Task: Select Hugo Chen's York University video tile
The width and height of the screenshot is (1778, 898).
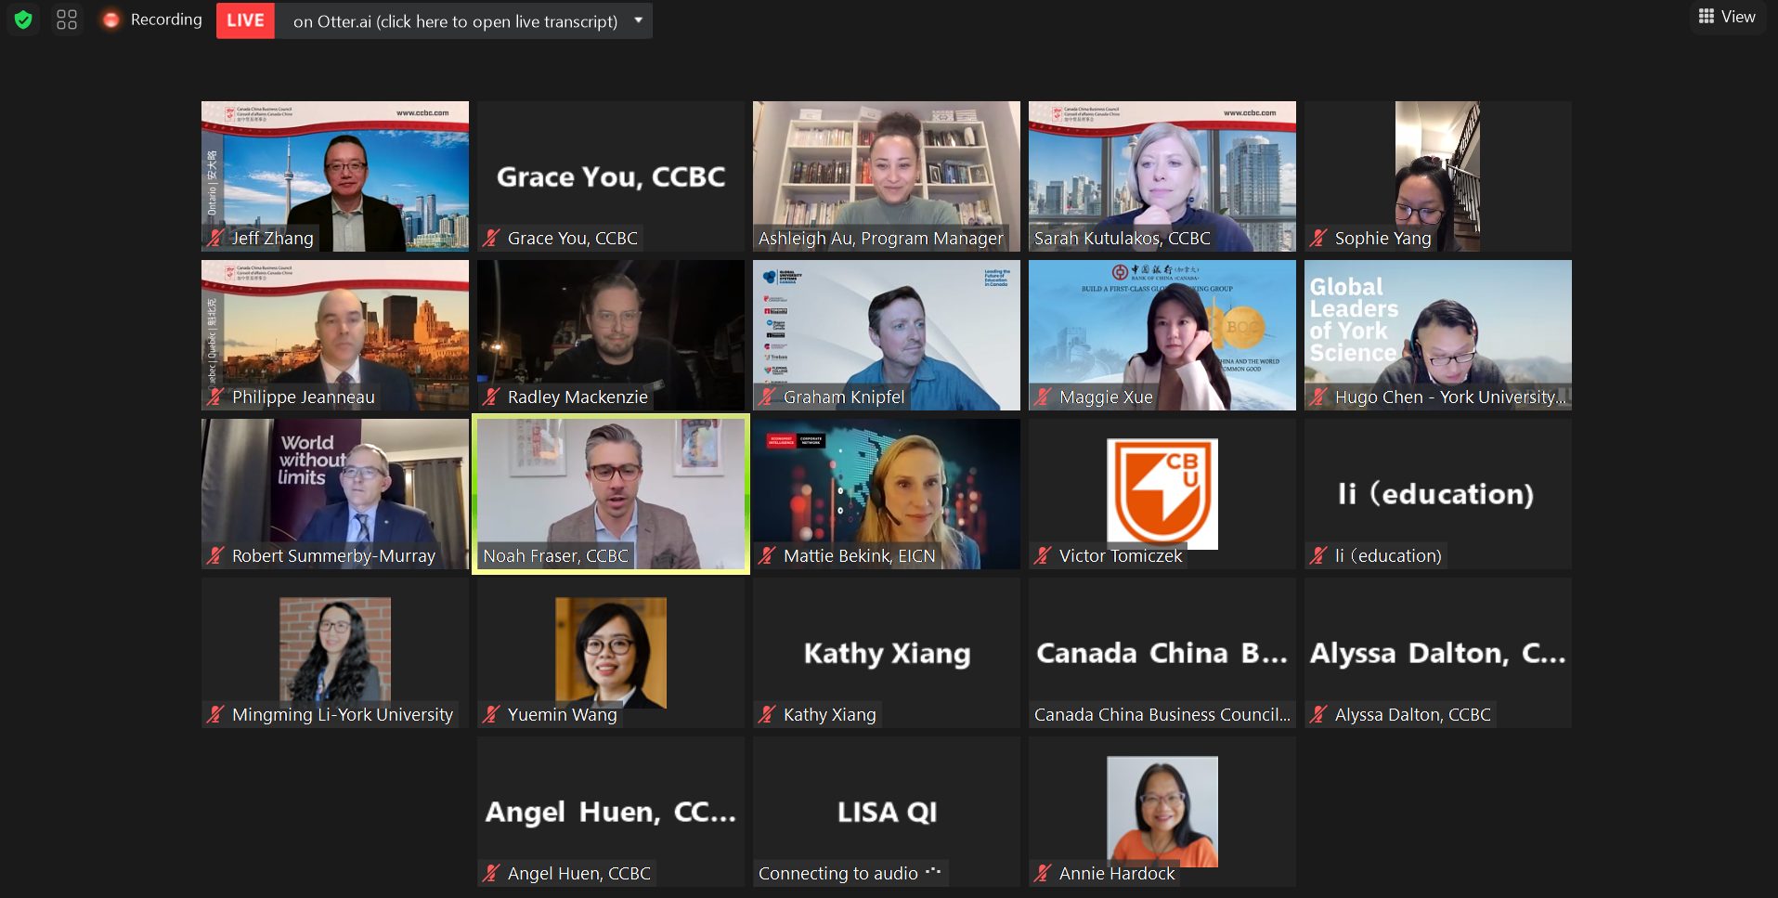Action: [x=1437, y=334]
